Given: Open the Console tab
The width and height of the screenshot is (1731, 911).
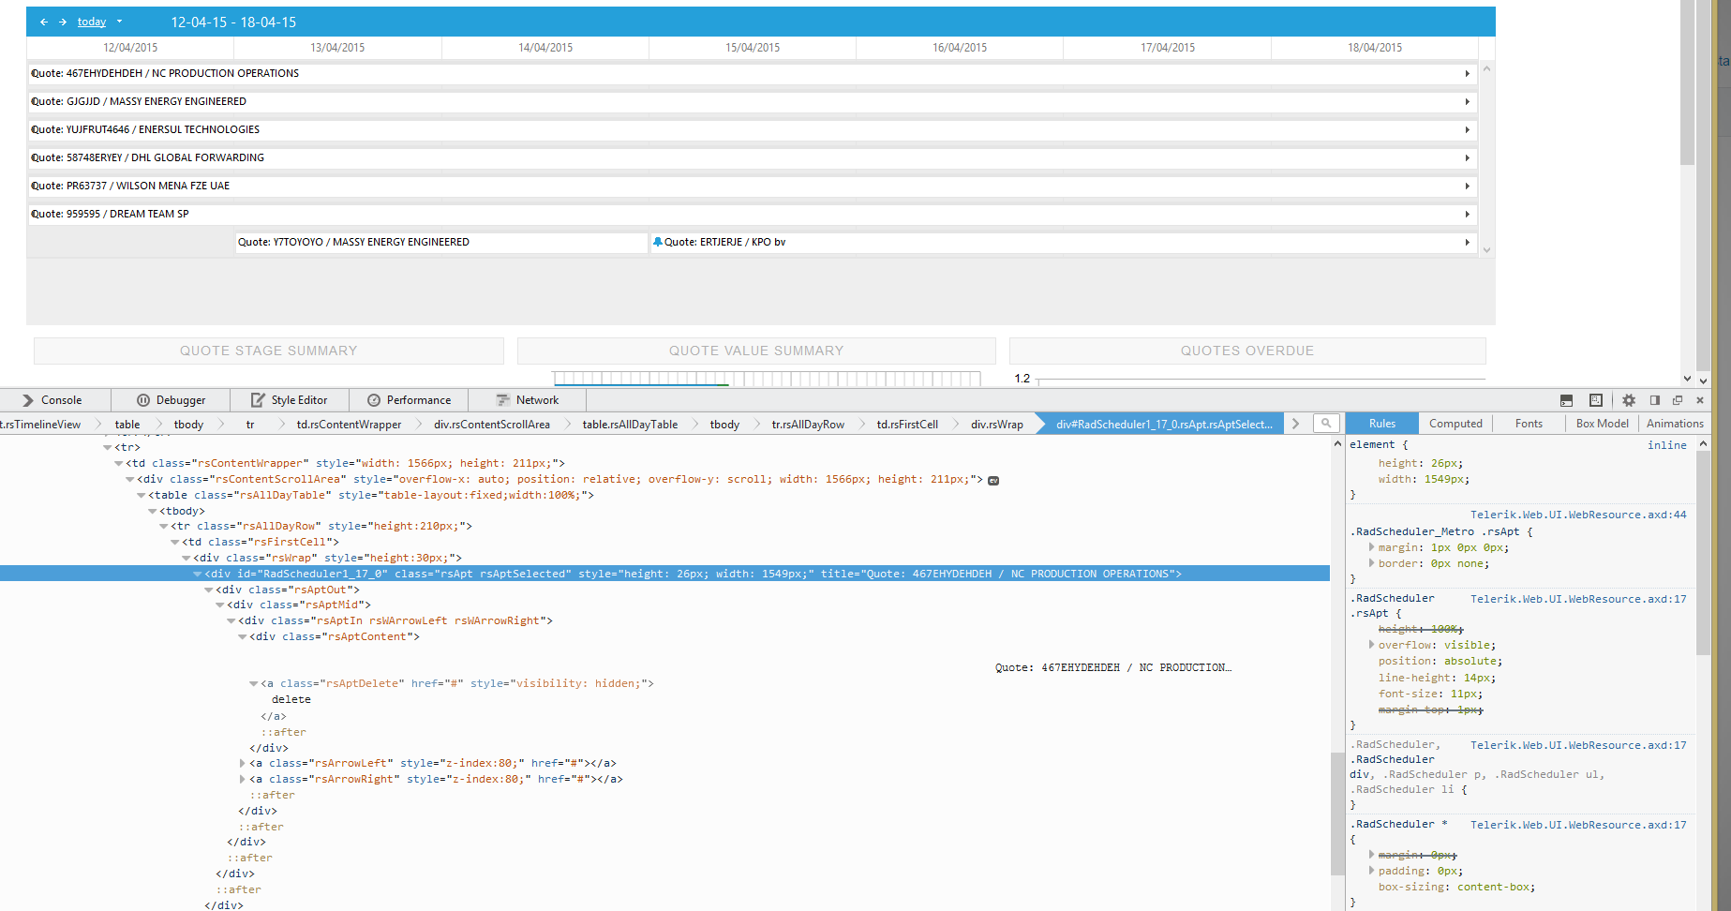Looking at the screenshot, I should click(52, 400).
